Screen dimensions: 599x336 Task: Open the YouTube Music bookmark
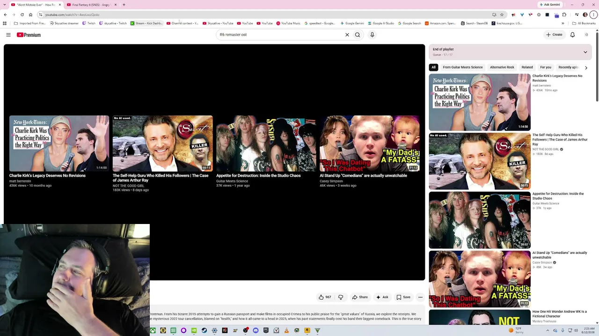[x=288, y=23]
